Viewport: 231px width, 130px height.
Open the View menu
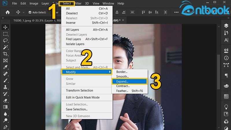tap(96, 3)
